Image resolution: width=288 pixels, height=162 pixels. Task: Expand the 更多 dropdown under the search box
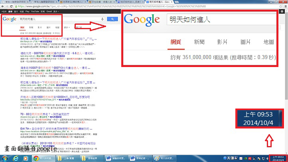click(x=67, y=28)
